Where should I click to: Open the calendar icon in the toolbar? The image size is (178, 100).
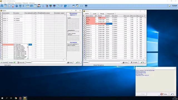coord(73,6)
